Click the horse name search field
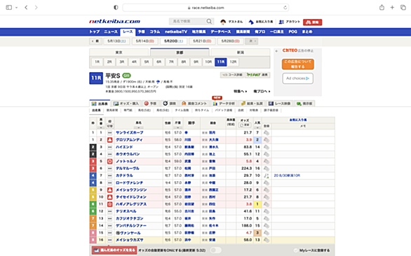 click(187, 21)
